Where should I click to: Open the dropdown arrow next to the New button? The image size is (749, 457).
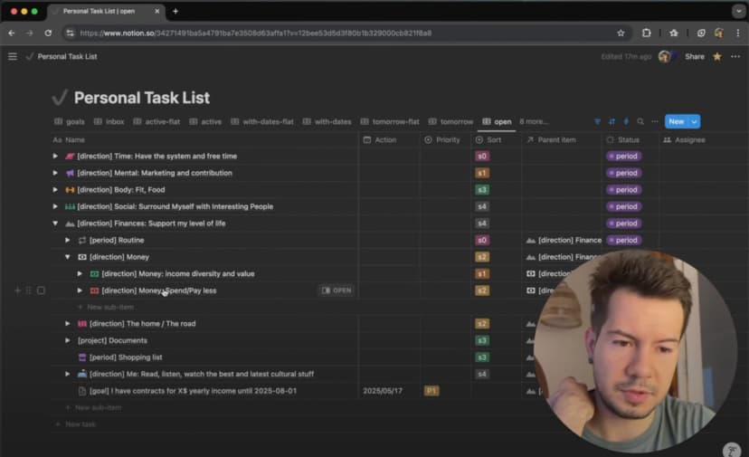point(694,121)
